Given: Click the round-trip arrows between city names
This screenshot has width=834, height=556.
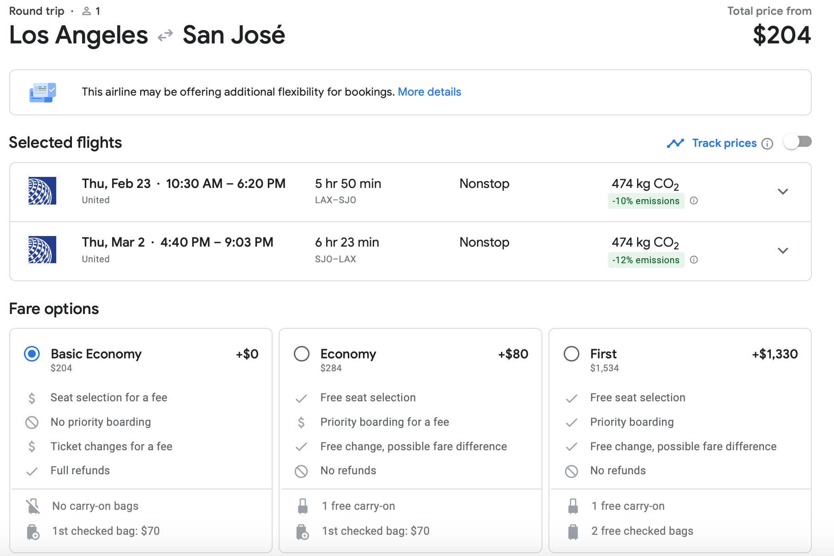Looking at the screenshot, I should [x=165, y=35].
